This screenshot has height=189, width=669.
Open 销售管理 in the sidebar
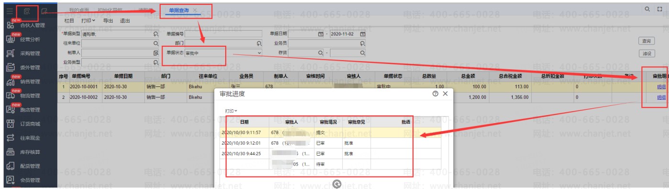(x=30, y=82)
